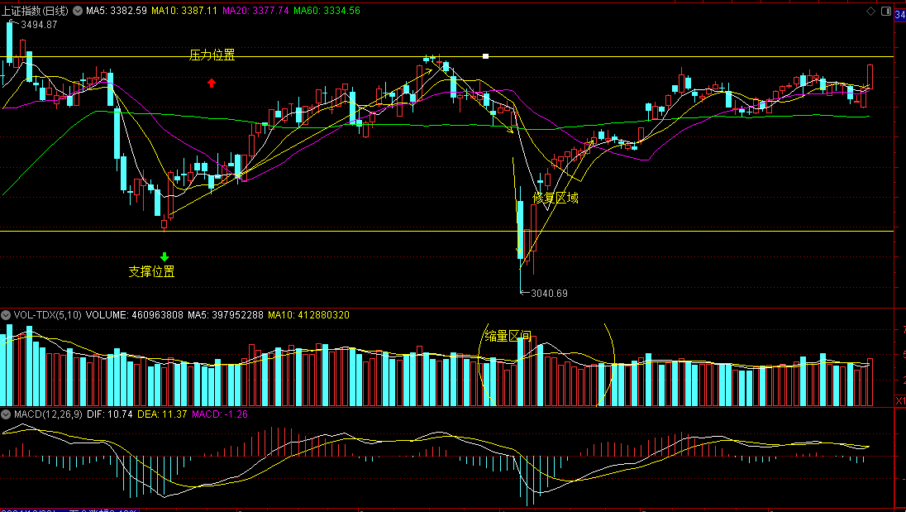Click the 3040.69 low price label
906x512 pixels.
click(549, 294)
